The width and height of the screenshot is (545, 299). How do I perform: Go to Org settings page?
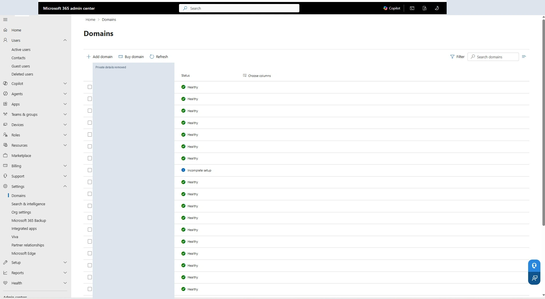21,212
